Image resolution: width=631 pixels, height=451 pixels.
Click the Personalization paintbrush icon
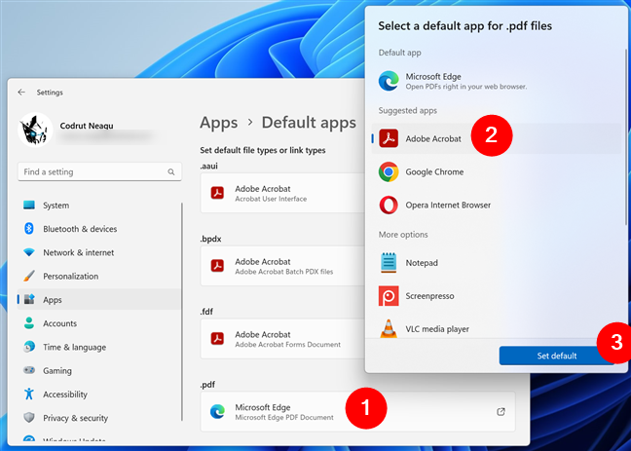(x=29, y=276)
